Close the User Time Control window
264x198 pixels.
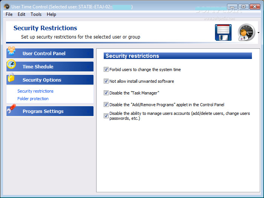255,7
